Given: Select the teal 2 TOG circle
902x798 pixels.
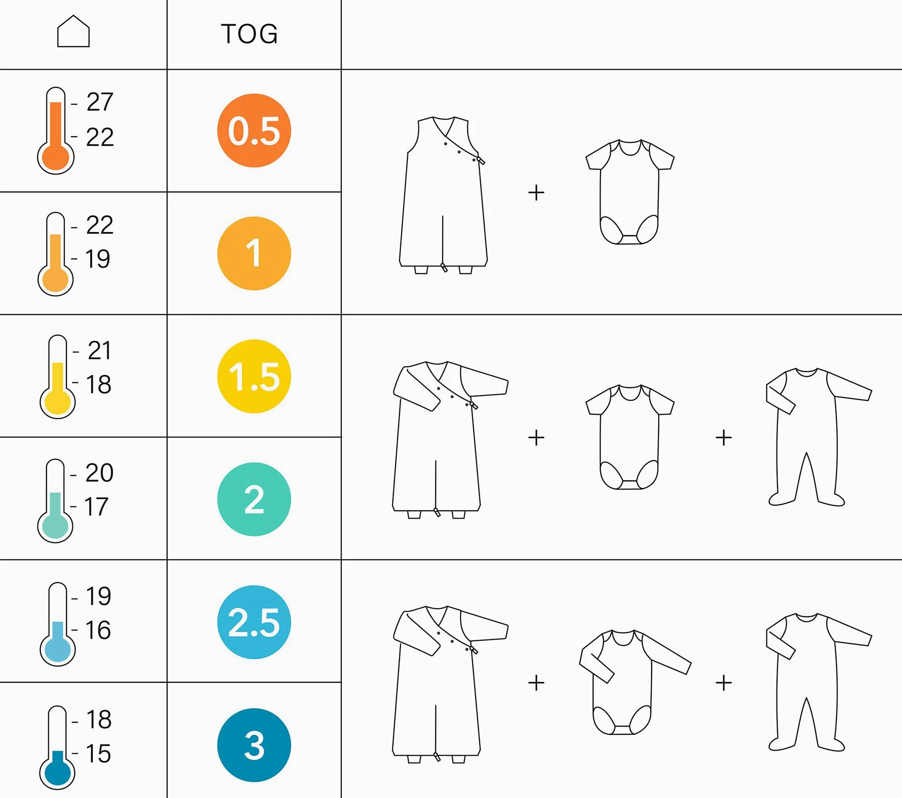Looking at the screenshot, I should pos(254,499).
